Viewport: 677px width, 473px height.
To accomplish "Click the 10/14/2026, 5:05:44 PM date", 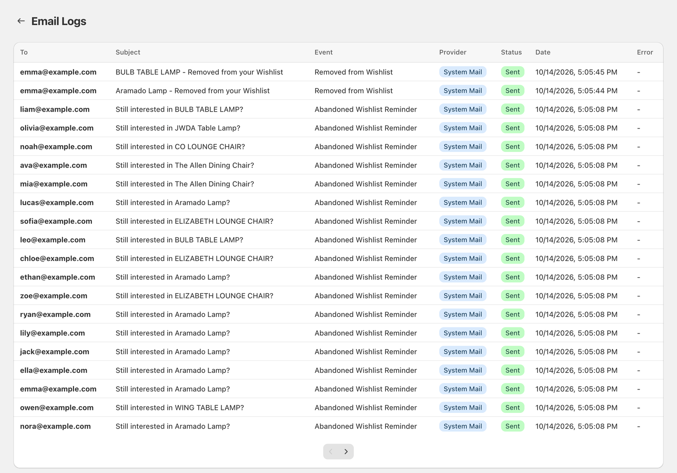I will pos(576,91).
